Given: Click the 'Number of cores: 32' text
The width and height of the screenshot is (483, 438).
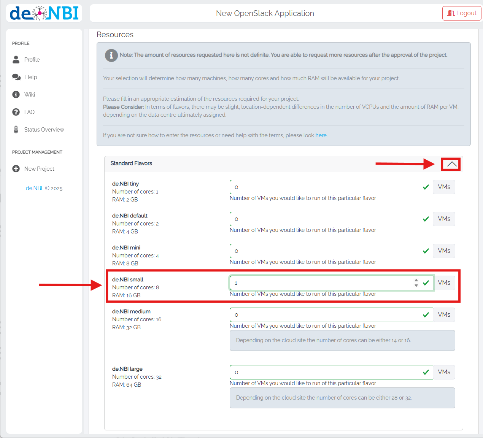Looking at the screenshot, I should (x=137, y=377).
